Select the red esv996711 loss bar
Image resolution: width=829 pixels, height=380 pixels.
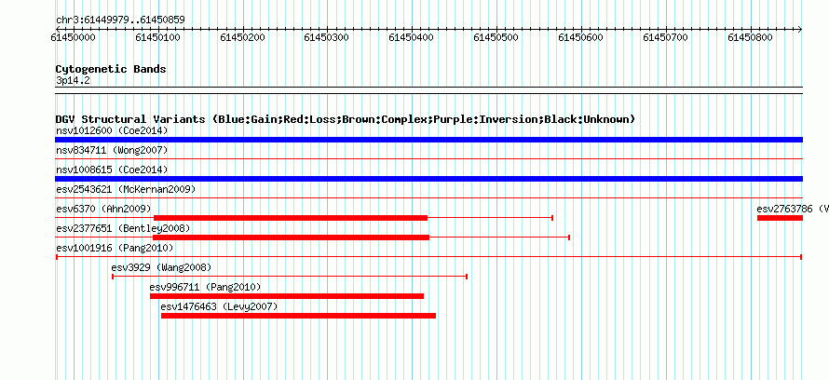point(287,296)
